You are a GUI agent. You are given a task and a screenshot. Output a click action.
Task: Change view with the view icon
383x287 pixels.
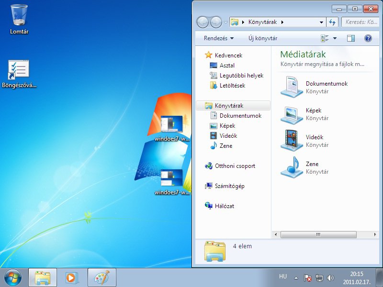325,38
